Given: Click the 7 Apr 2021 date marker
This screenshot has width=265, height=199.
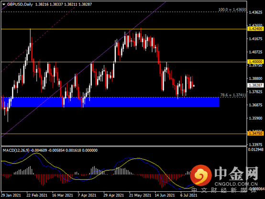Looking at the screenshot, I should pyautogui.click(x=87, y=195).
